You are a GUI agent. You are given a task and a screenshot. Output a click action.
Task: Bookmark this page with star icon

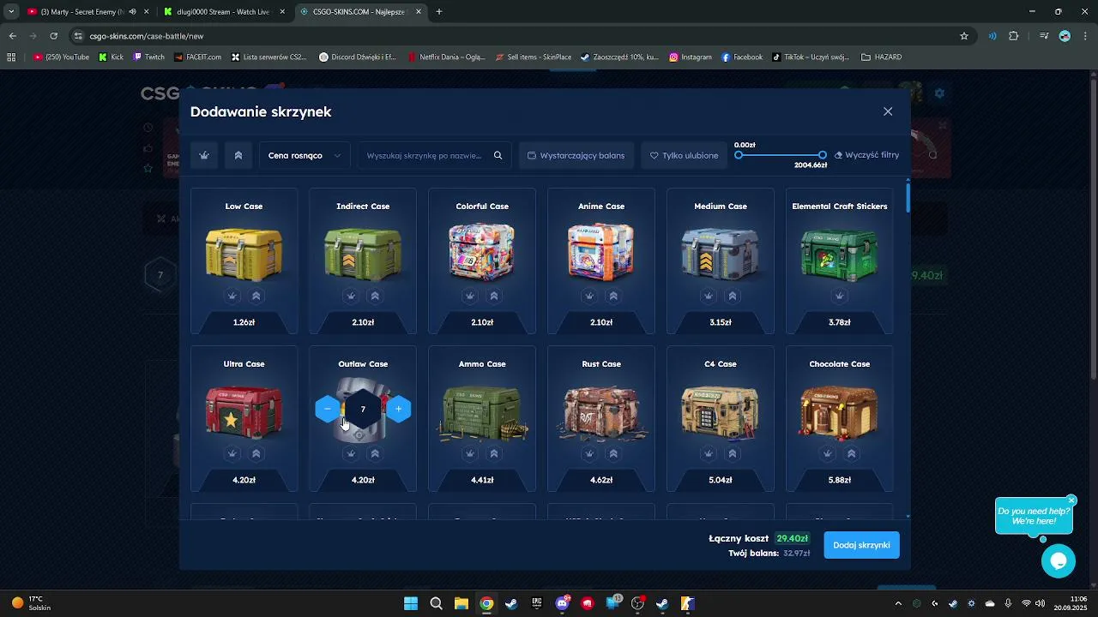click(x=964, y=36)
